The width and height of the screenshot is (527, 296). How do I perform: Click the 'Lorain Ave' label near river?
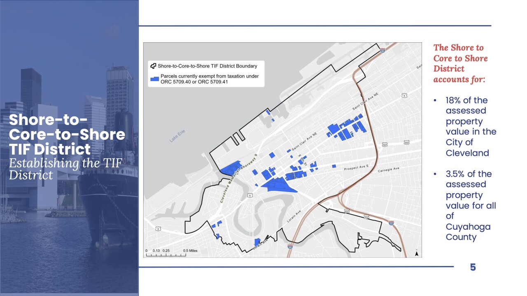pyautogui.click(x=294, y=217)
